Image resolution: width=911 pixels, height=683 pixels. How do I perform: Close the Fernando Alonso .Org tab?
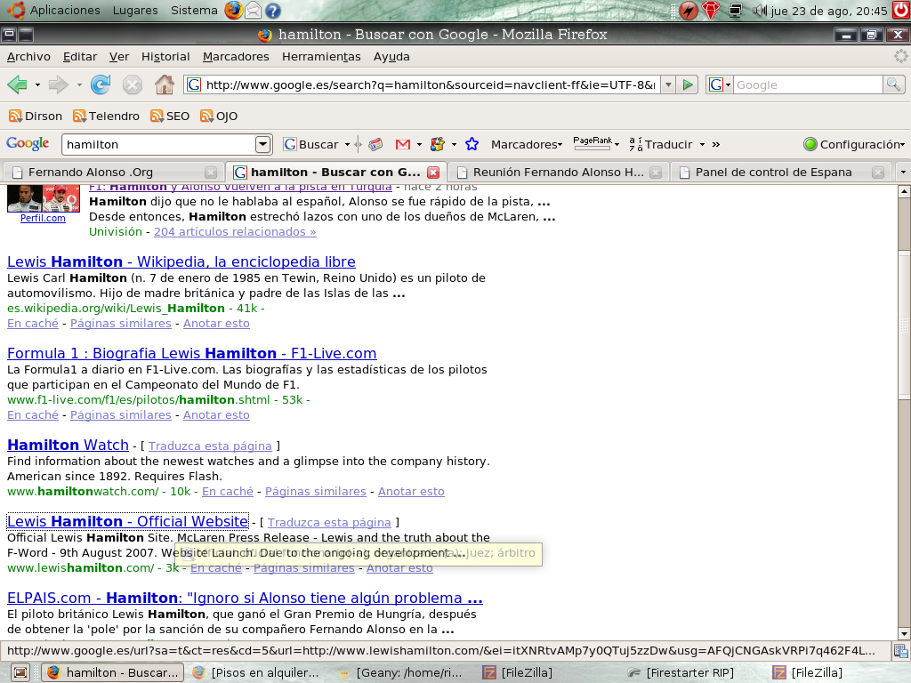coord(211,173)
